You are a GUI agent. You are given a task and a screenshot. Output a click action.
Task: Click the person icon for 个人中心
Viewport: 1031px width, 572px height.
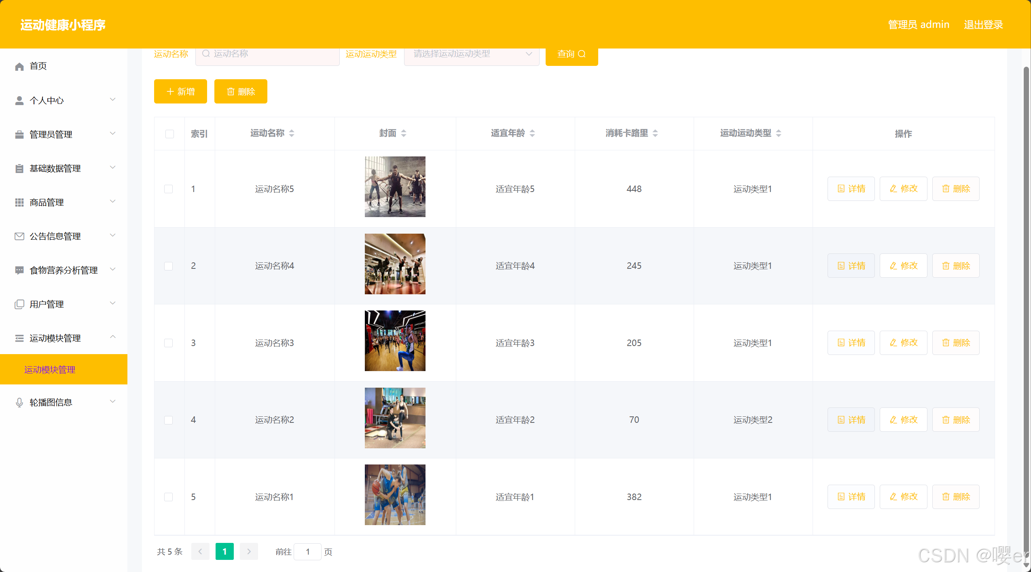click(x=19, y=100)
